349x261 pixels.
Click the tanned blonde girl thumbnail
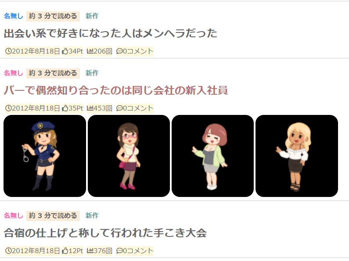pyautogui.click(x=297, y=156)
